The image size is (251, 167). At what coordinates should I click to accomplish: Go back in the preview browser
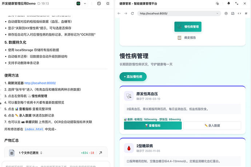pos(119,13)
